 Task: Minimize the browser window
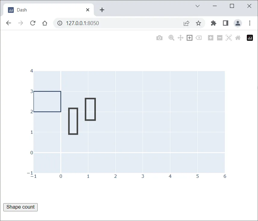(215, 6)
